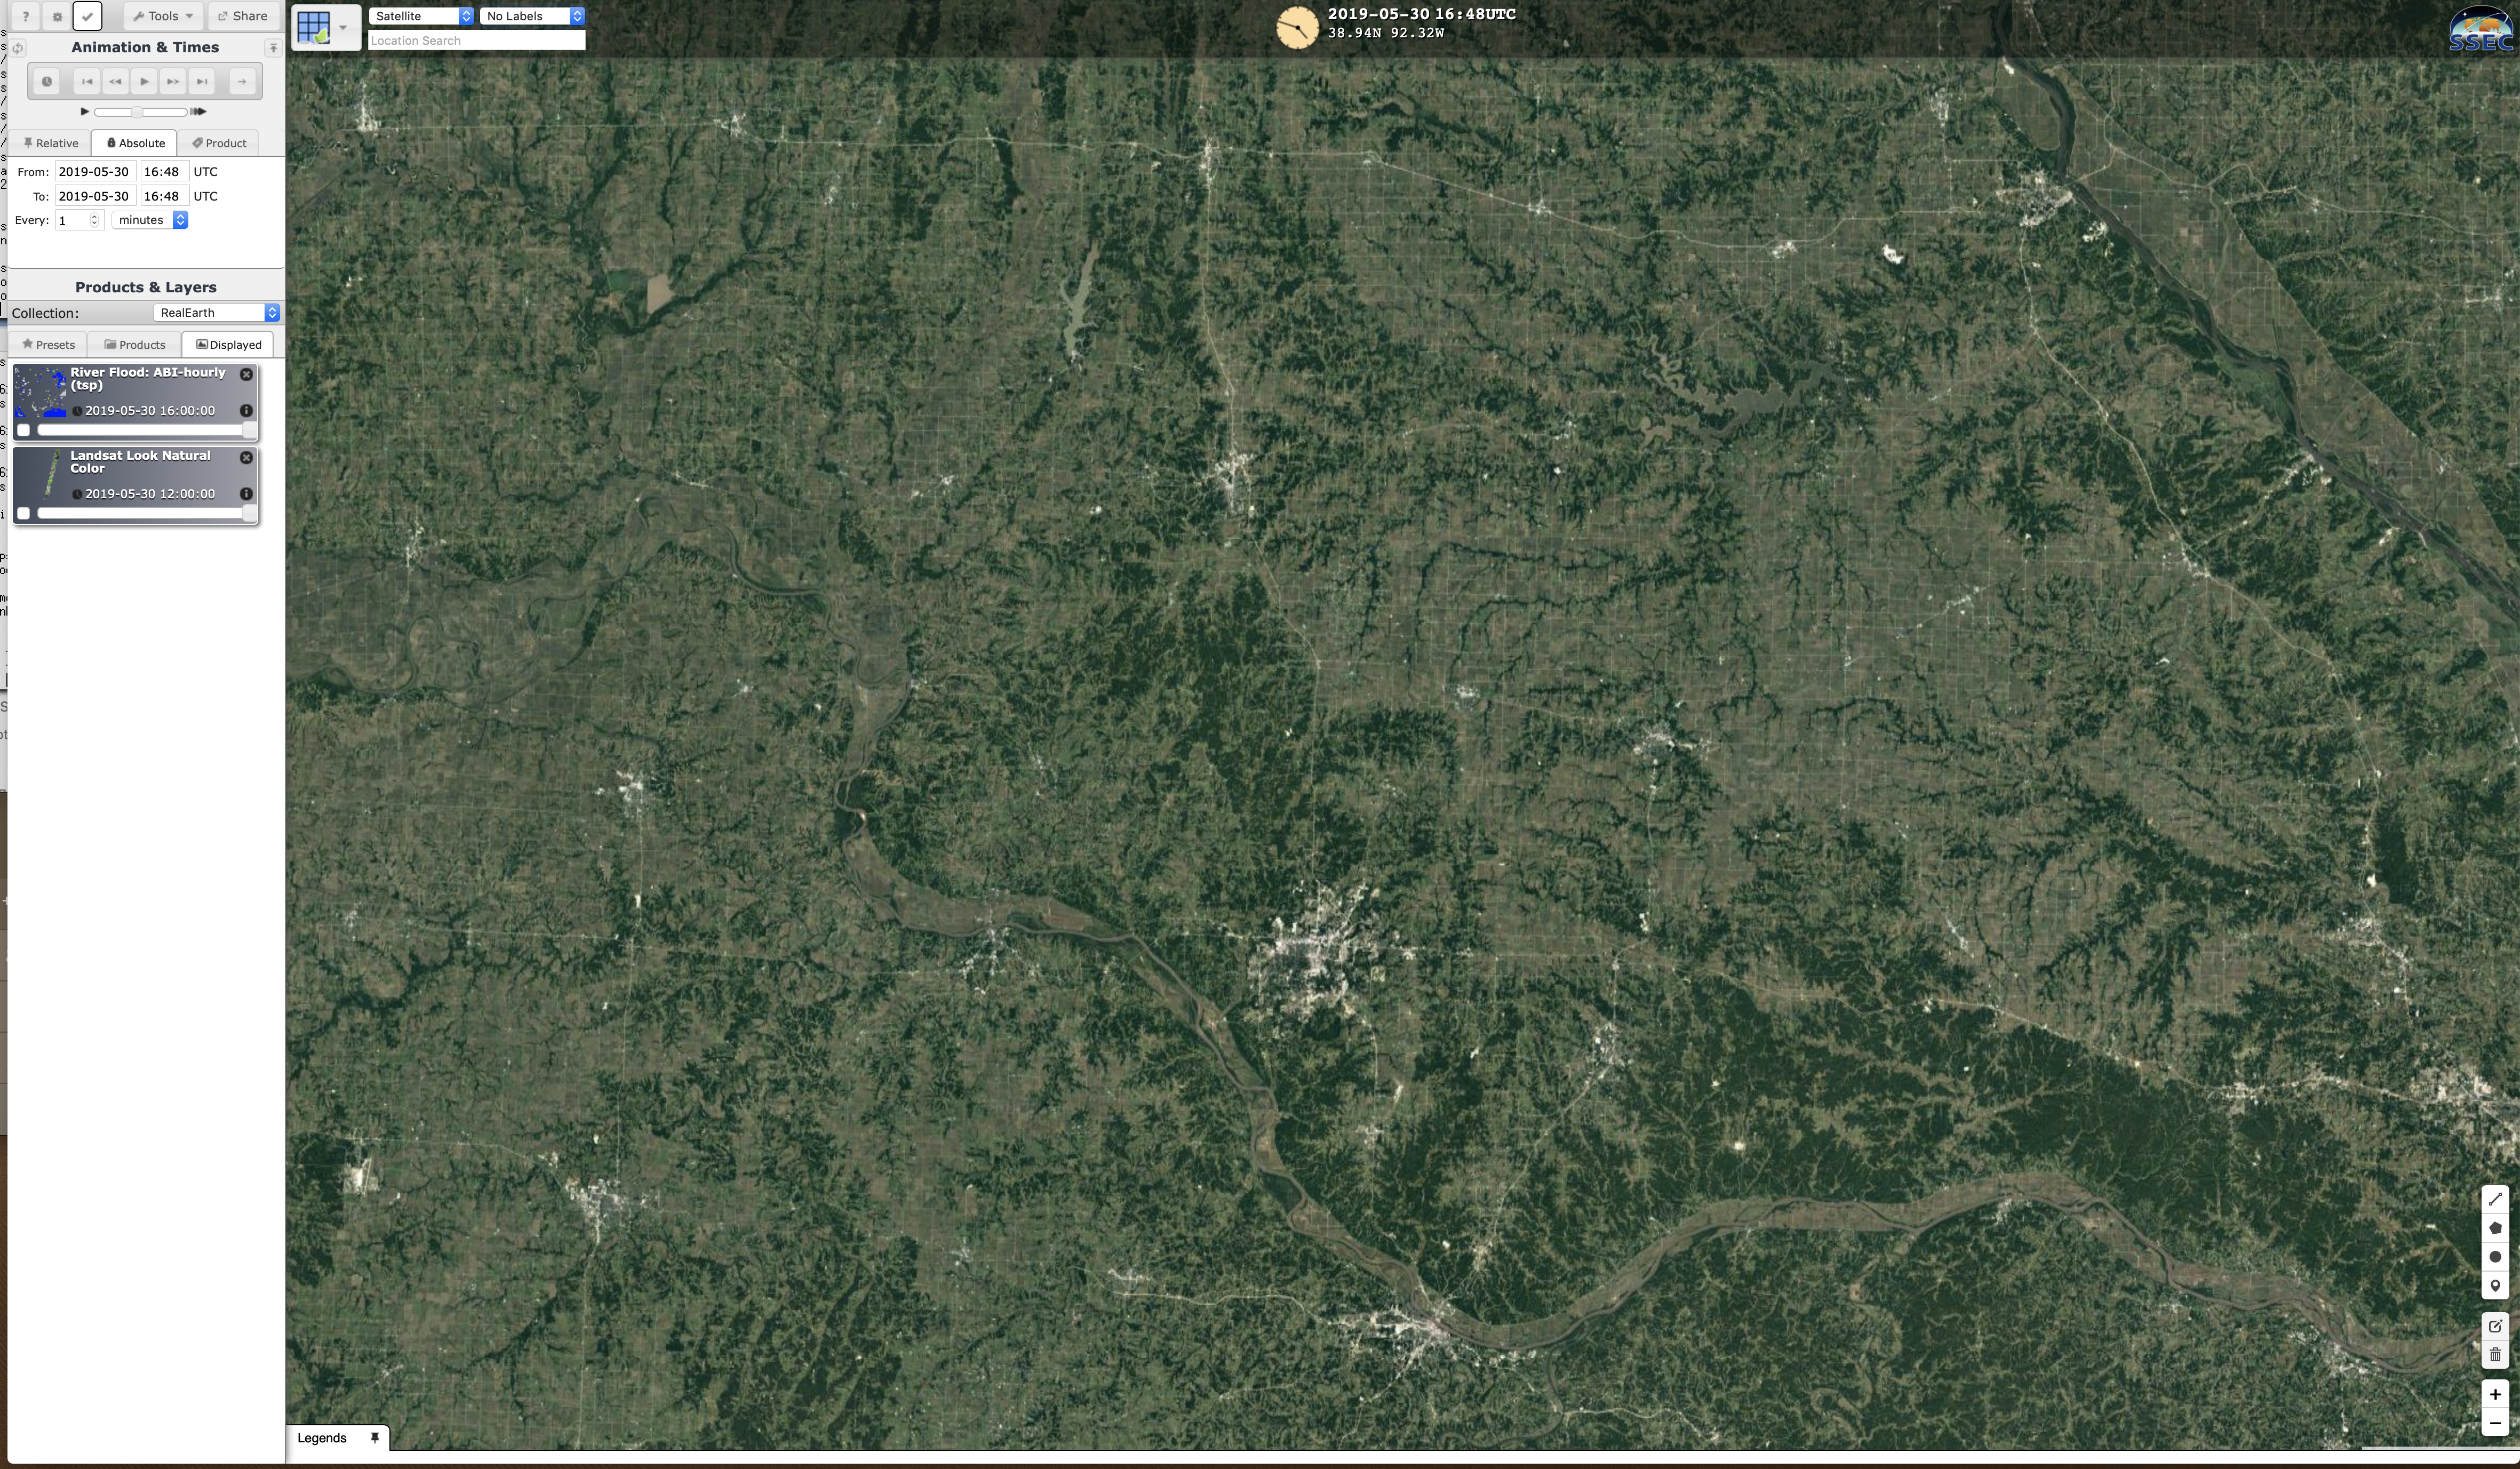This screenshot has height=1469, width=2520.
Task: Open the minutes interval unit dropdown
Action: click(x=150, y=220)
